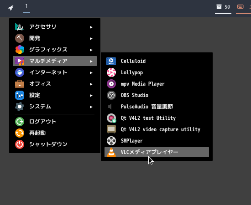Click the 開発 label
251x205 pixels.
(x=35, y=38)
